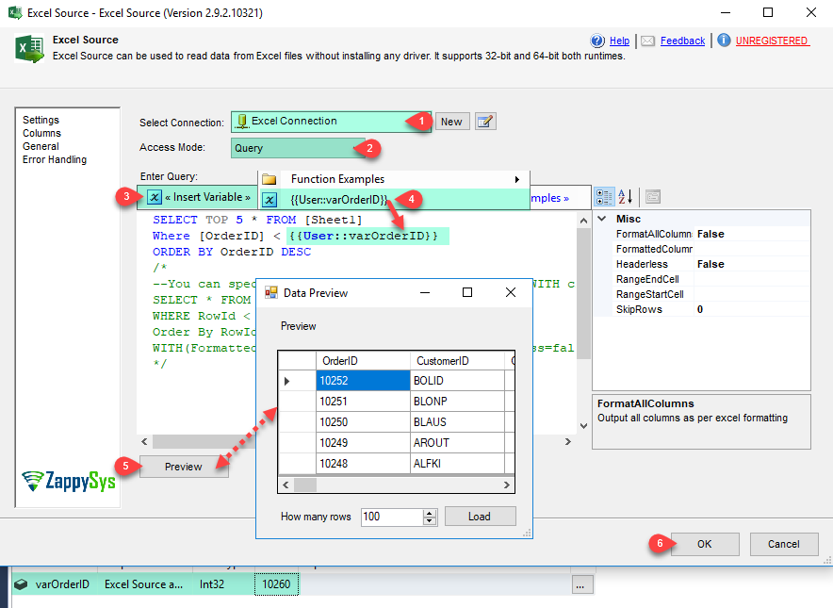The width and height of the screenshot is (833, 608).
Task: Decrease the How many rows value
Action: 430,520
